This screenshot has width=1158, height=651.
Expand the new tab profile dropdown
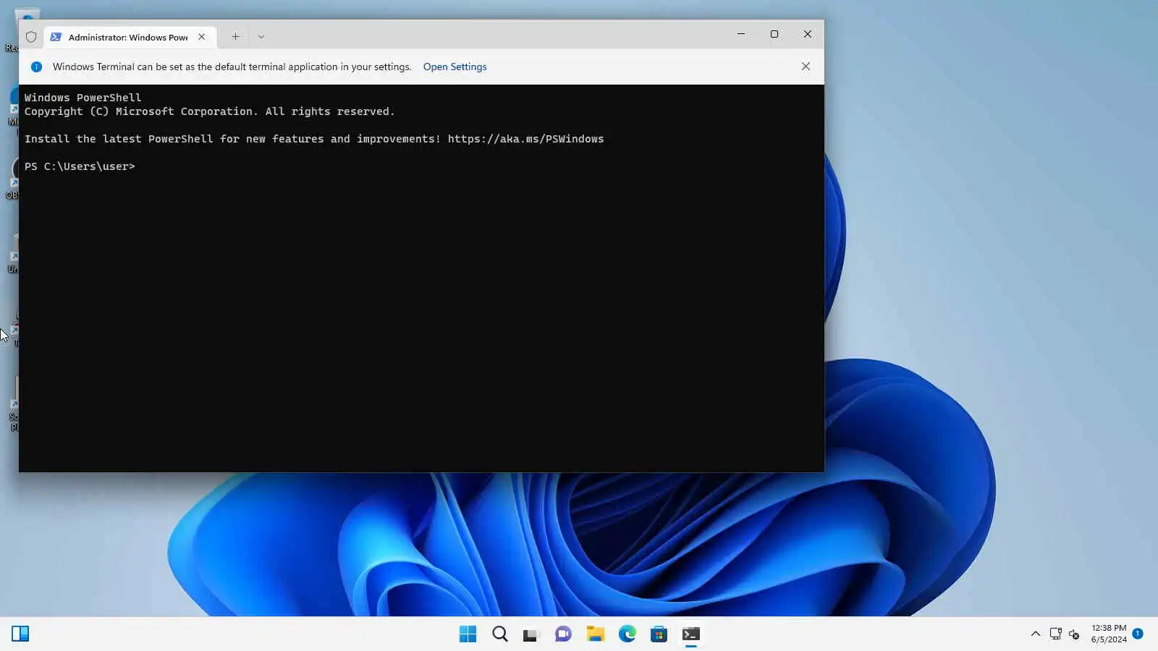(x=261, y=37)
